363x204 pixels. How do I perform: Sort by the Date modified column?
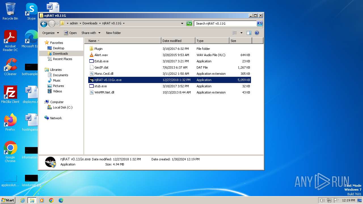(178, 41)
